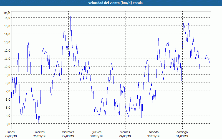Click the 5,0 y-axis tick label
Screen dimensions: 222x139
pyautogui.click(x=7, y=107)
